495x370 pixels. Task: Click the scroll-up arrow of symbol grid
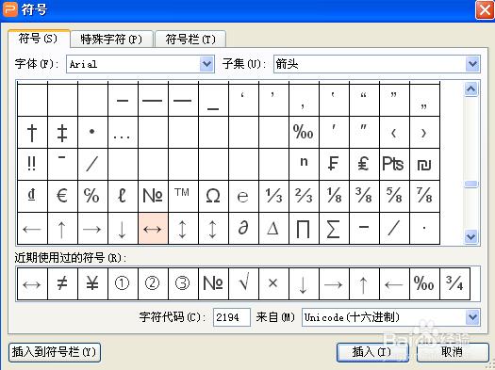tap(471, 89)
